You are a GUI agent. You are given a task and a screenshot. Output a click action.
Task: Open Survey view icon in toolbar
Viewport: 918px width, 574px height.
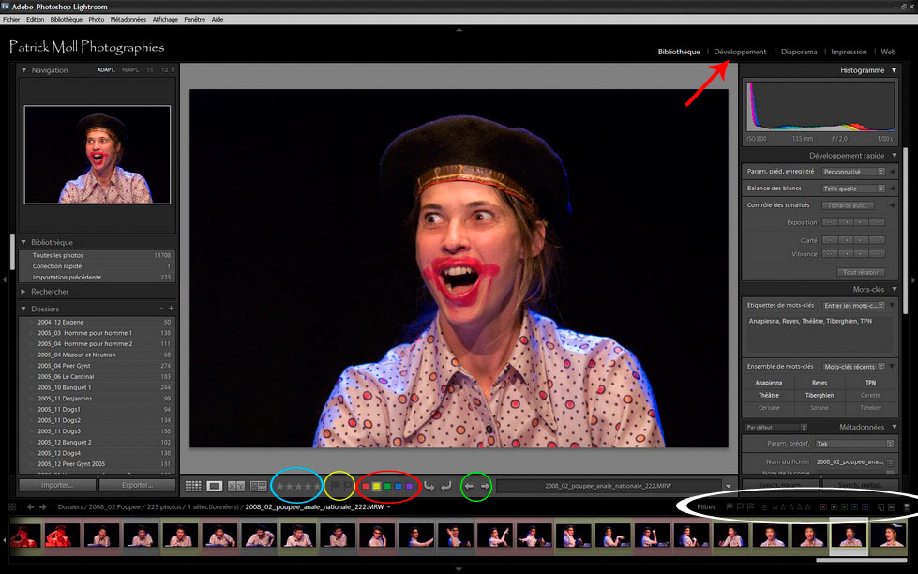coord(258,486)
